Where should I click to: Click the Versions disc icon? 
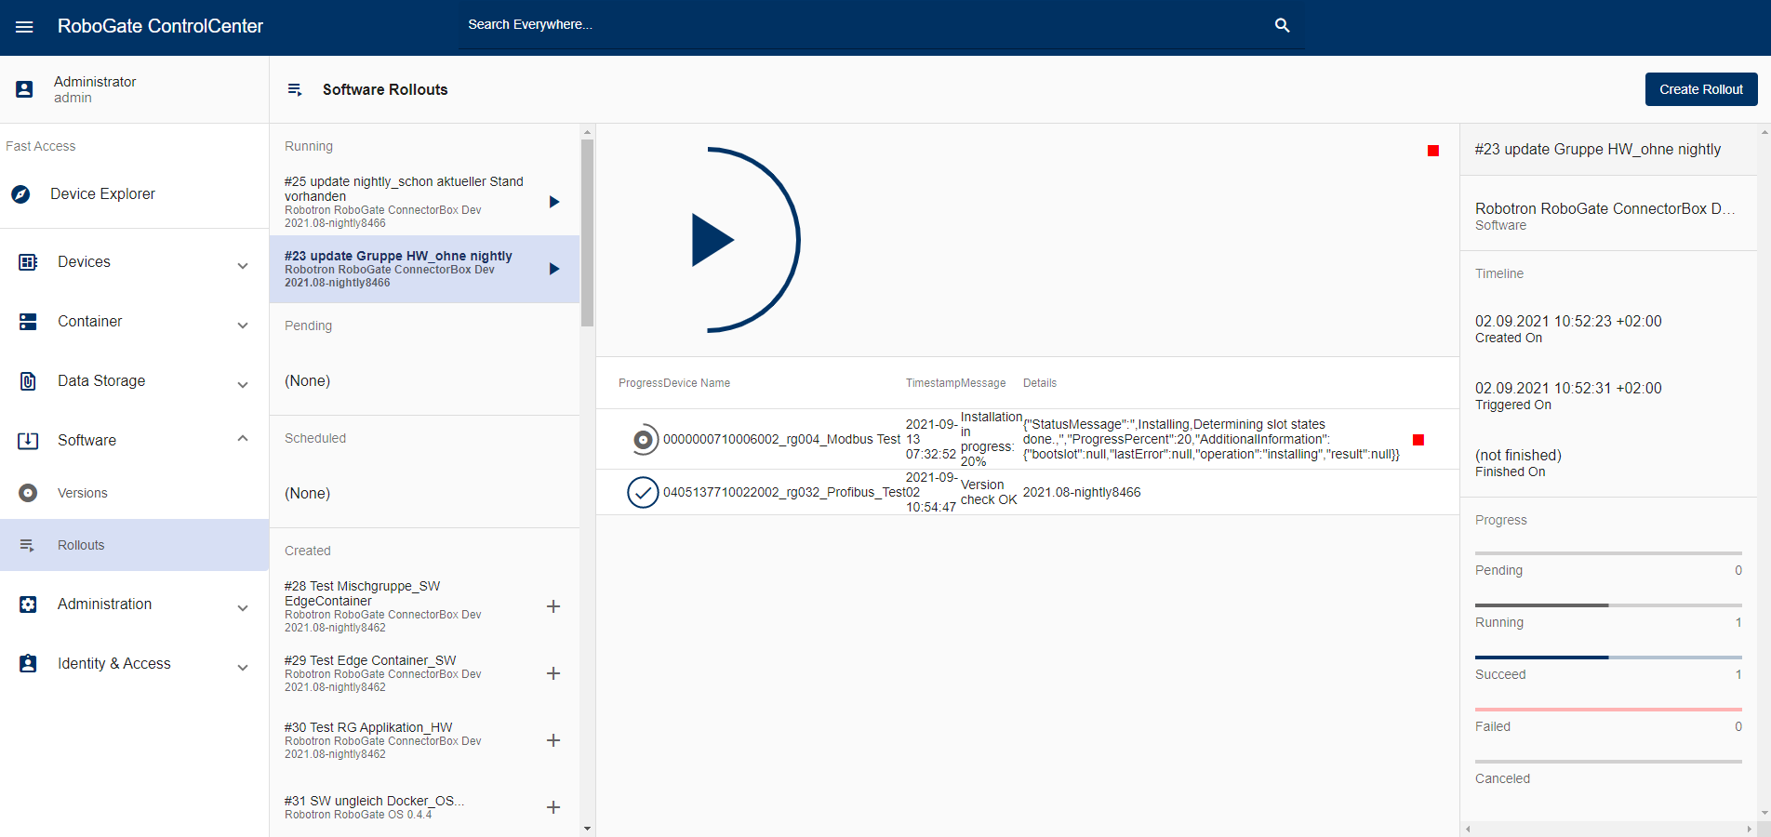click(x=28, y=493)
